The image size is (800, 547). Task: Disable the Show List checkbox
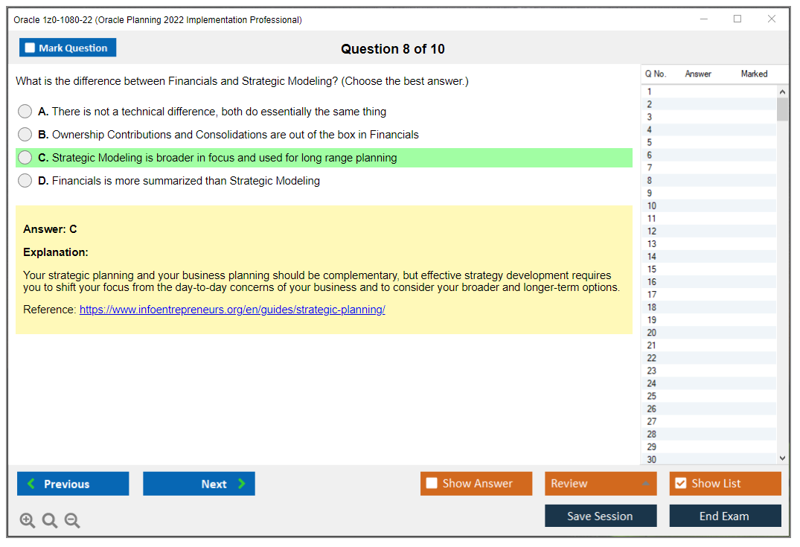(680, 483)
